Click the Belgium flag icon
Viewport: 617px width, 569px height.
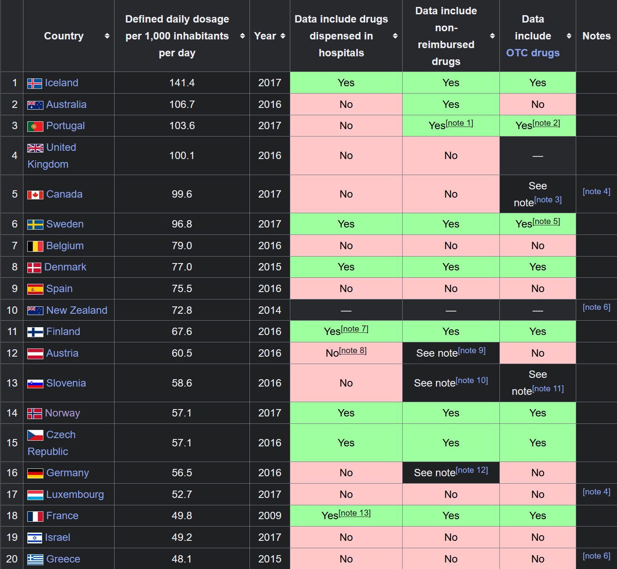click(35, 246)
